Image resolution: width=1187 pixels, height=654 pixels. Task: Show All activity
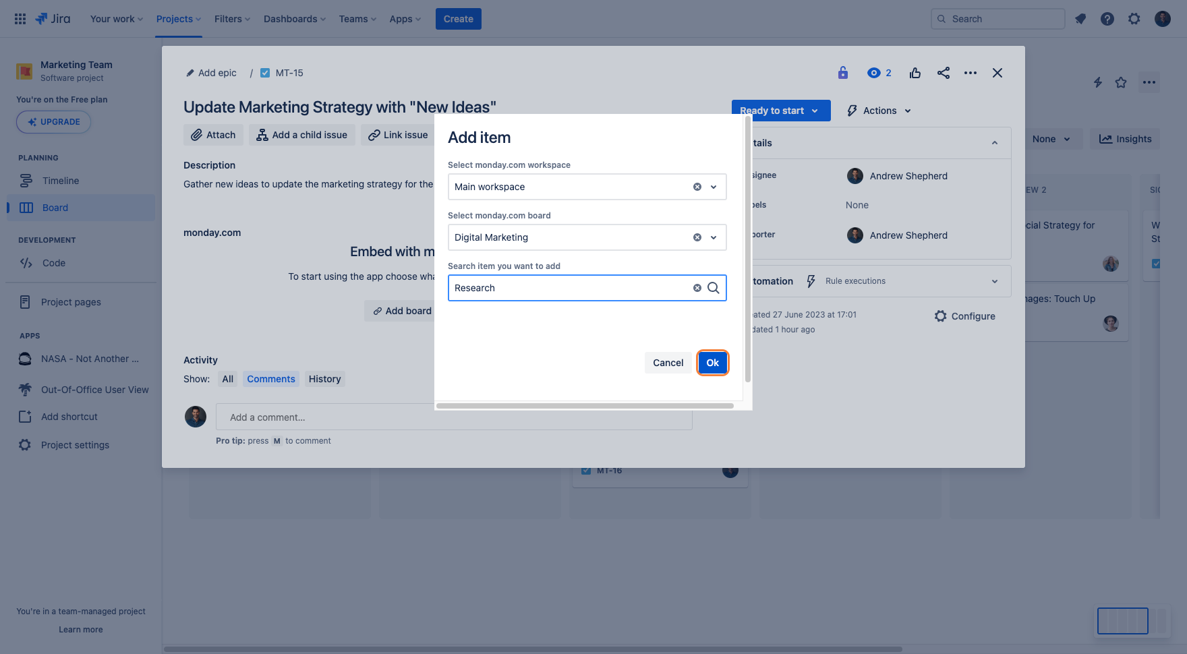(x=228, y=379)
